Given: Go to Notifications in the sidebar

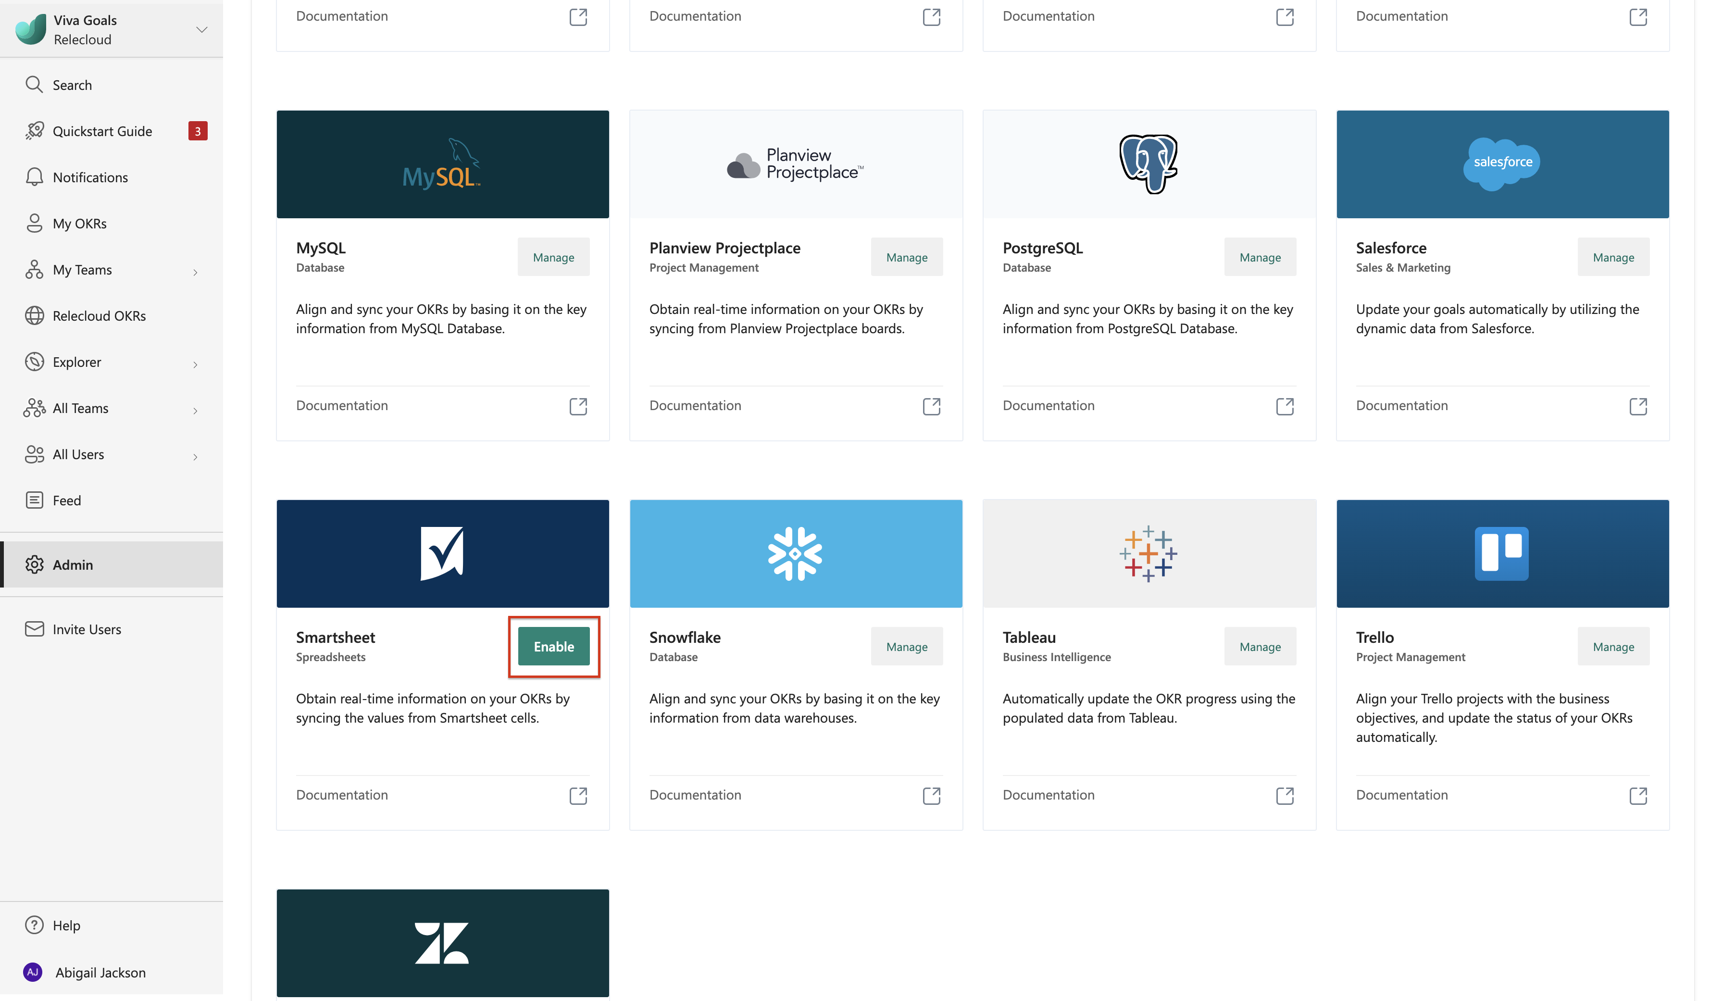Looking at the screenshot, I should [x=112, y=177].
